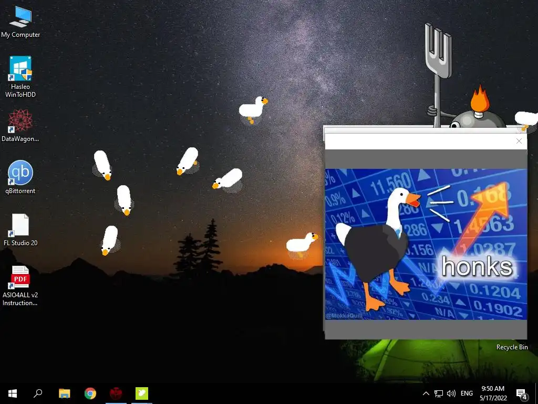The width and height of the screenshot is (538, 404).
Task: Open the My Computer desktop icon
Action: point(20,21)
